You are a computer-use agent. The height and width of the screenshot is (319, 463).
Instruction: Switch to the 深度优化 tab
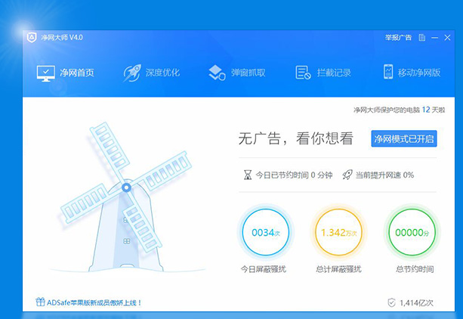tap(152, 73)
